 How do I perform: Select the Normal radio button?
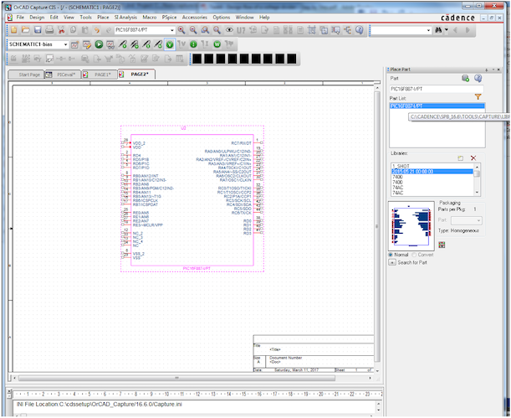point(391,255)
